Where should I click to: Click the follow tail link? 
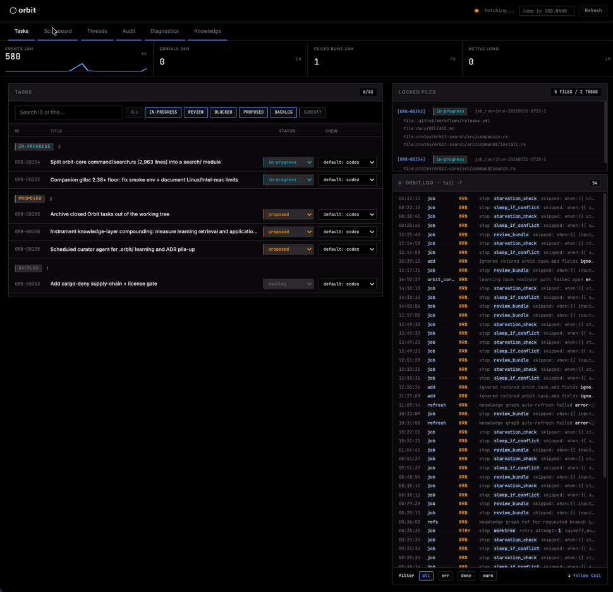tap(584, 576)
